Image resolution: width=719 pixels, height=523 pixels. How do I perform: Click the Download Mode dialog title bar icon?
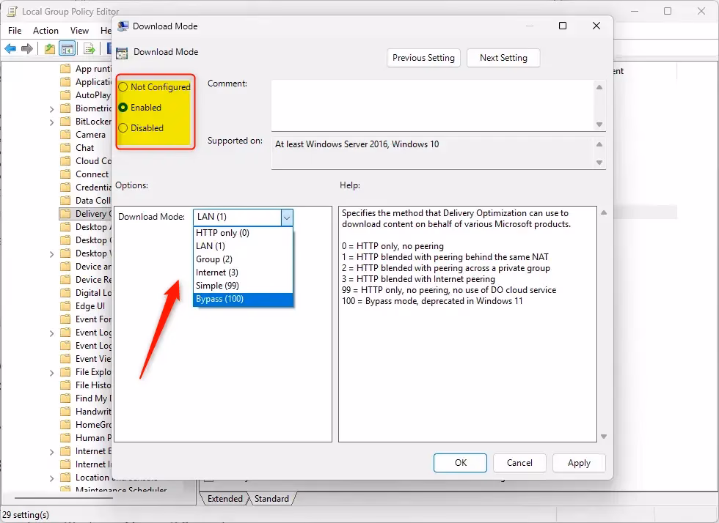pos(123,26)
